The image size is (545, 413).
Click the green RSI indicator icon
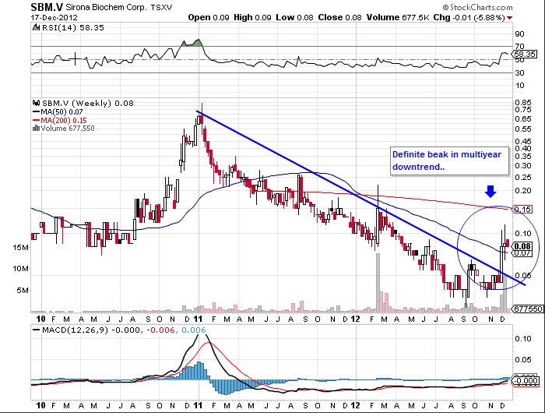click(x=36, y=27)
